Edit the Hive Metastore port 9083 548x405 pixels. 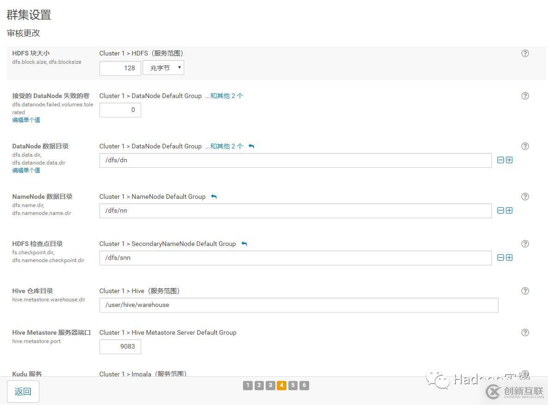pyautogui.click(x=120, y=347)
